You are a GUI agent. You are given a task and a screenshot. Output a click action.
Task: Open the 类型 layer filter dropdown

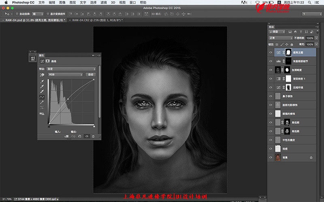coord(277,32)
